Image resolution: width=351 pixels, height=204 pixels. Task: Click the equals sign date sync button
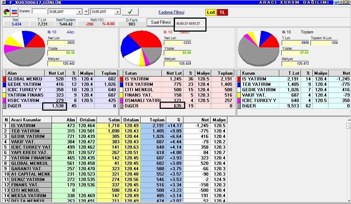point(86,11)
